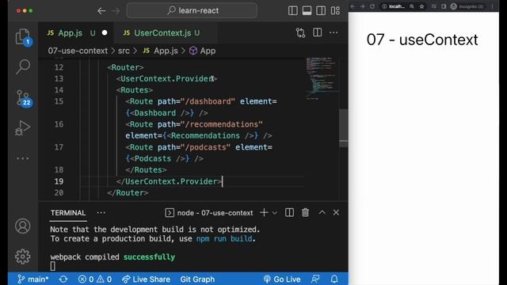Toggle the bottom panel layout icon
This screenshot has height=285, width=507.
pyautogui.click(x=307, y=10)
